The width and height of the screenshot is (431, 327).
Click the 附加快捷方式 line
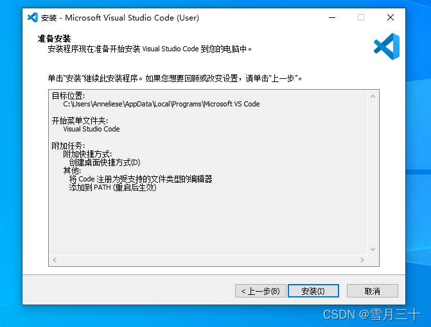coord(87,154)
